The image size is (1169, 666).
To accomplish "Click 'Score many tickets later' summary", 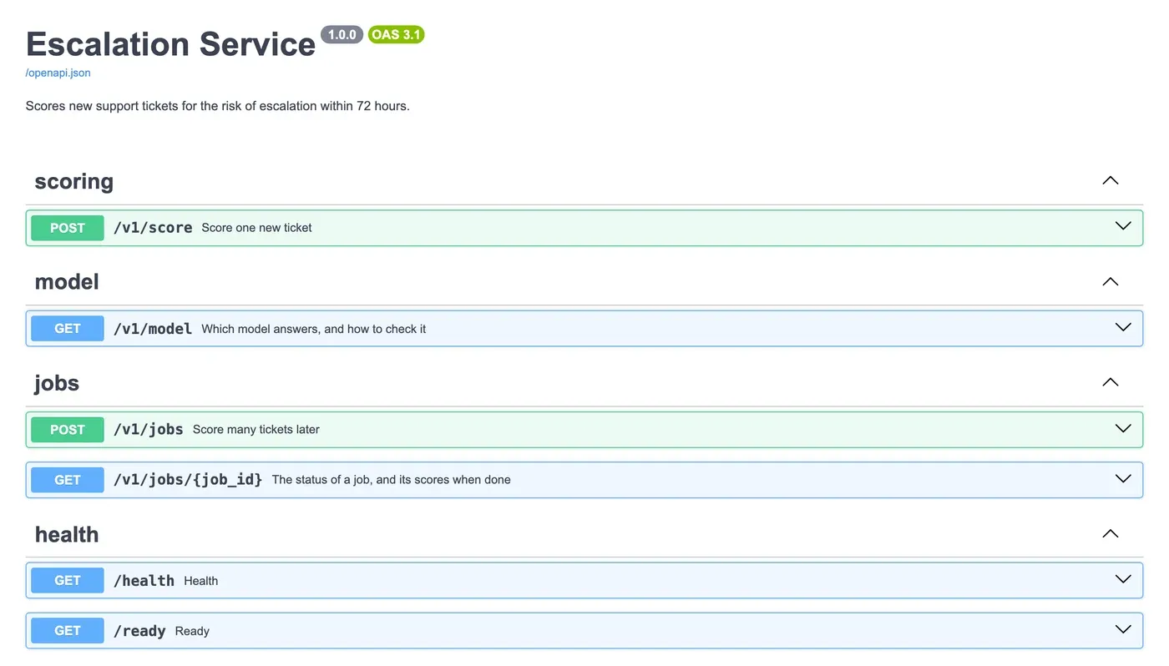I will 256,430.
